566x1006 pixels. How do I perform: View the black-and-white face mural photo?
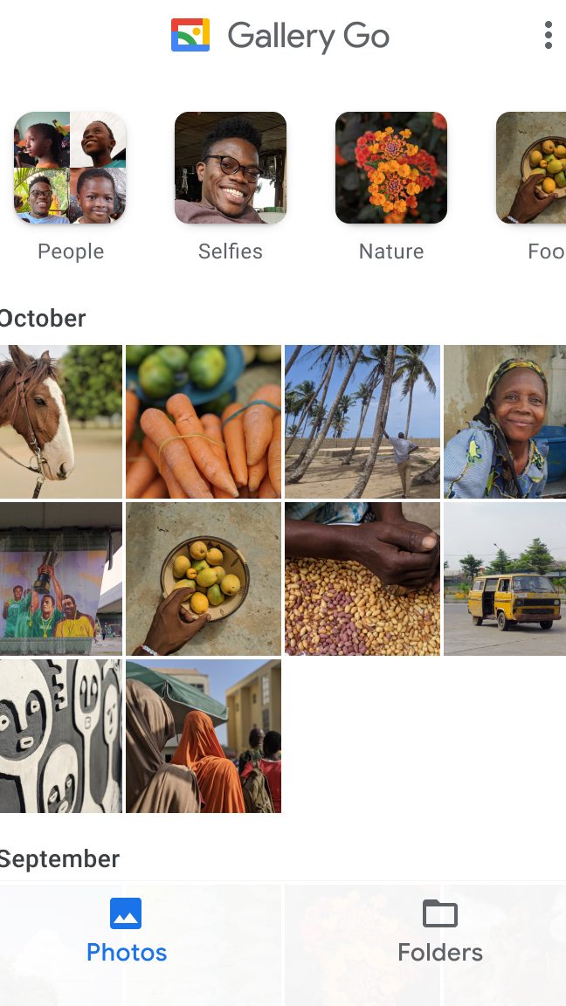click(x=61, y=736)
